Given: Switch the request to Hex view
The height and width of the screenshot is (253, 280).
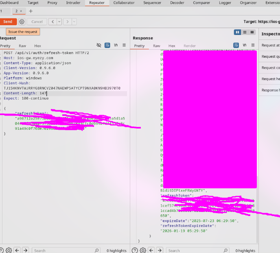Looking at the screenshot, I should (x=38, y=46).
